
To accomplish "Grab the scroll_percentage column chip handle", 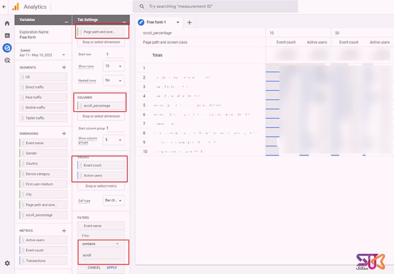I will 80,106.
